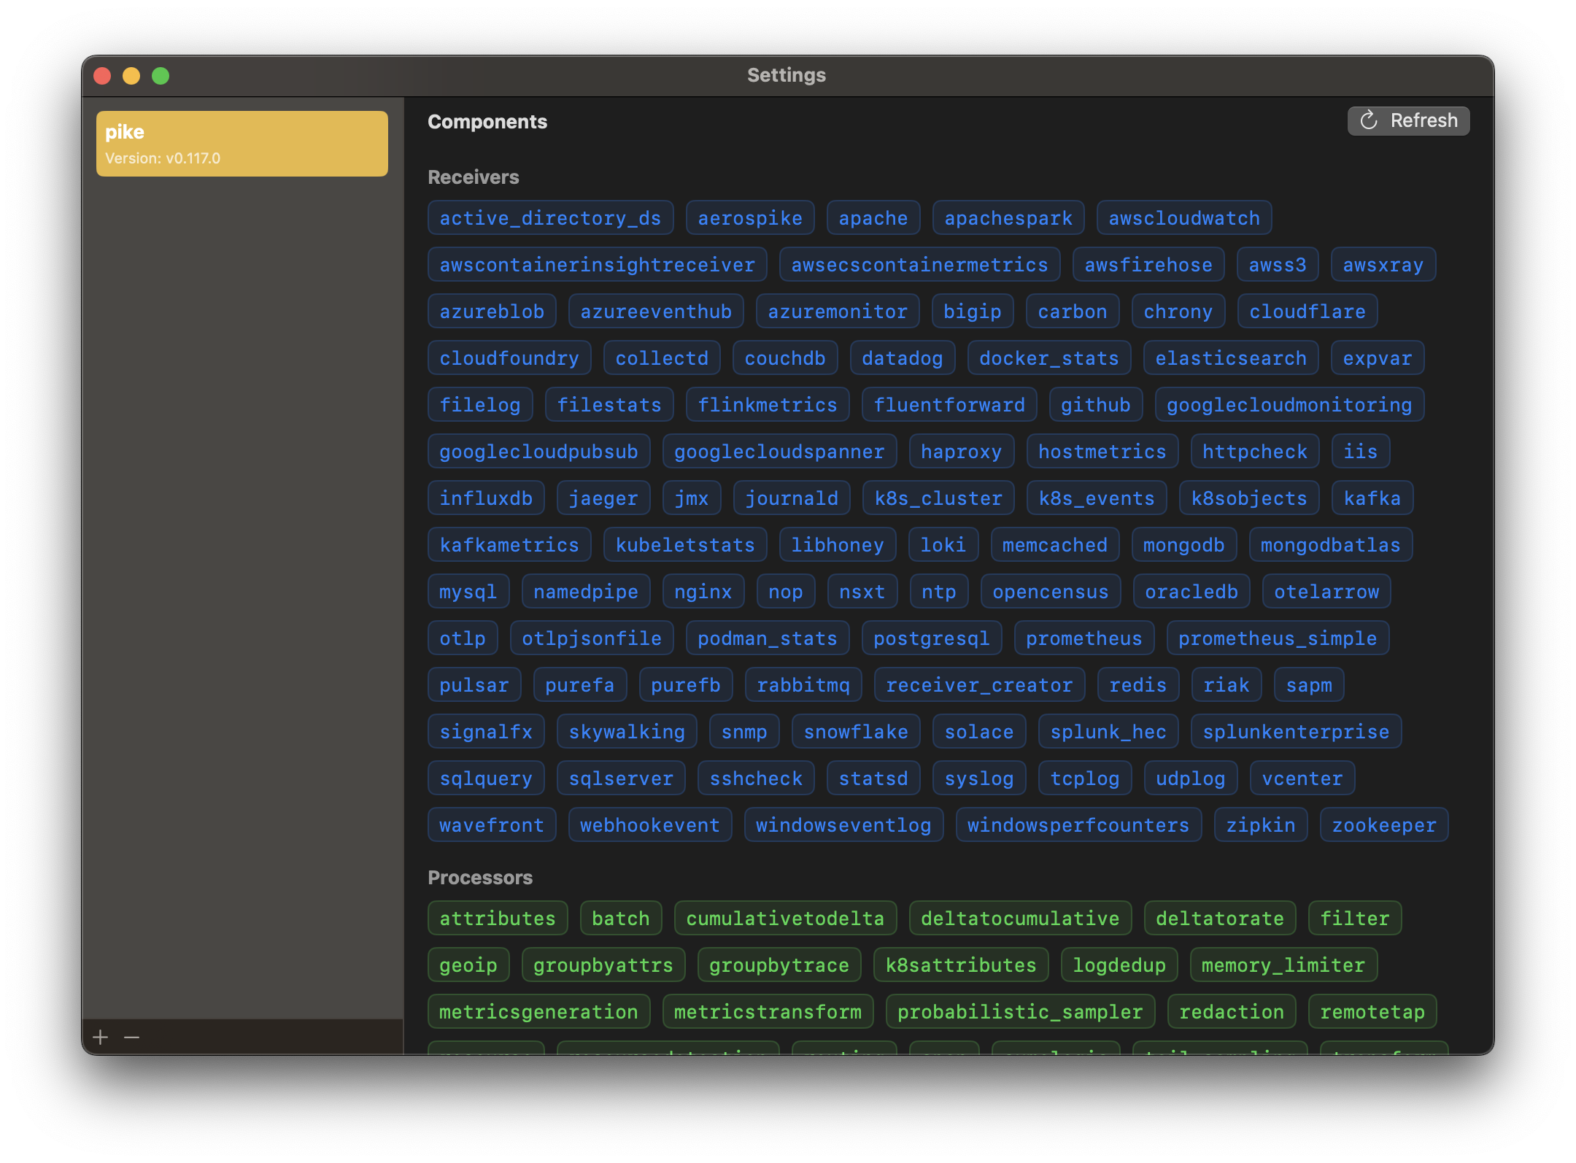The width and height of the screenshot is (1576, 1163).
Task: Select the batch processor tag
Action: click(x=621, y=919)
